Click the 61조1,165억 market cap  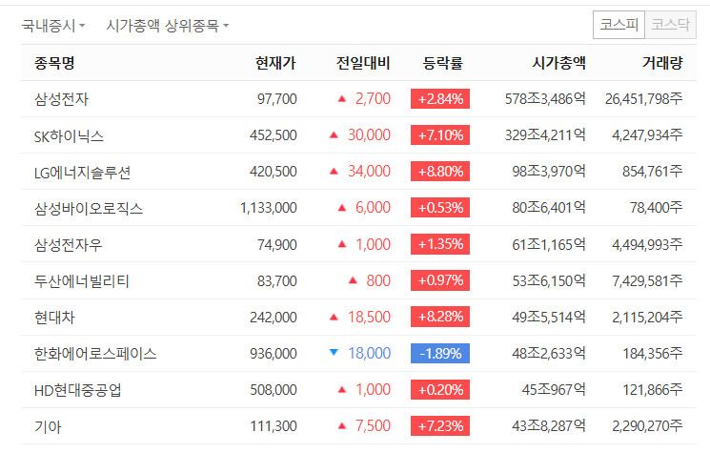click(549, 244)
